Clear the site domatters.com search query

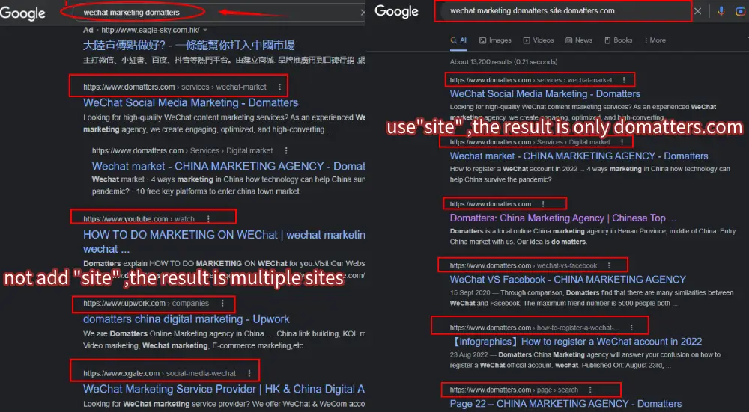point(698,11)
